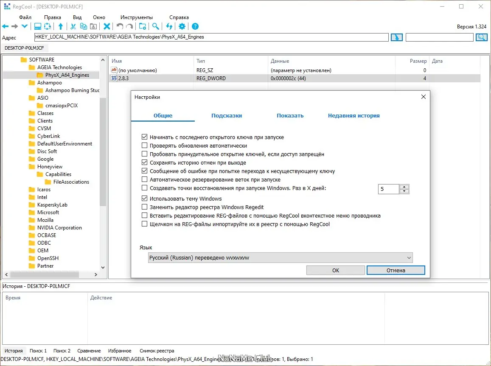This screenshot has width=491, height=366.
Task: Click the Отмена button
Action: pyautogui.click(x=396, y=270)
